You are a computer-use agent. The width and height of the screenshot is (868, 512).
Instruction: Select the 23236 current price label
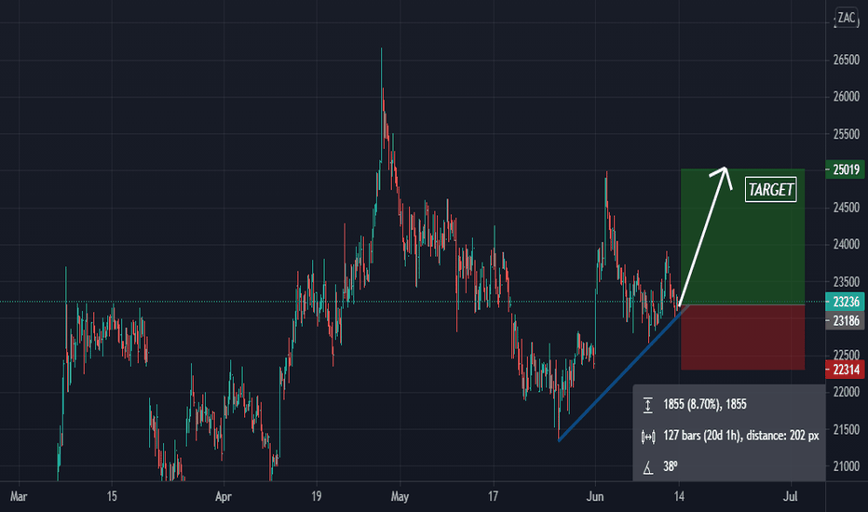(x=845, y=302)
